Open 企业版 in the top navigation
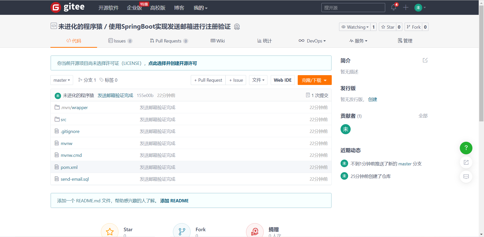This screenshot has width=484, height=237. [134, 8]
